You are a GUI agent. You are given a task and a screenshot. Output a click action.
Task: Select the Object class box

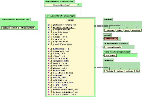[x=119, y=30]
